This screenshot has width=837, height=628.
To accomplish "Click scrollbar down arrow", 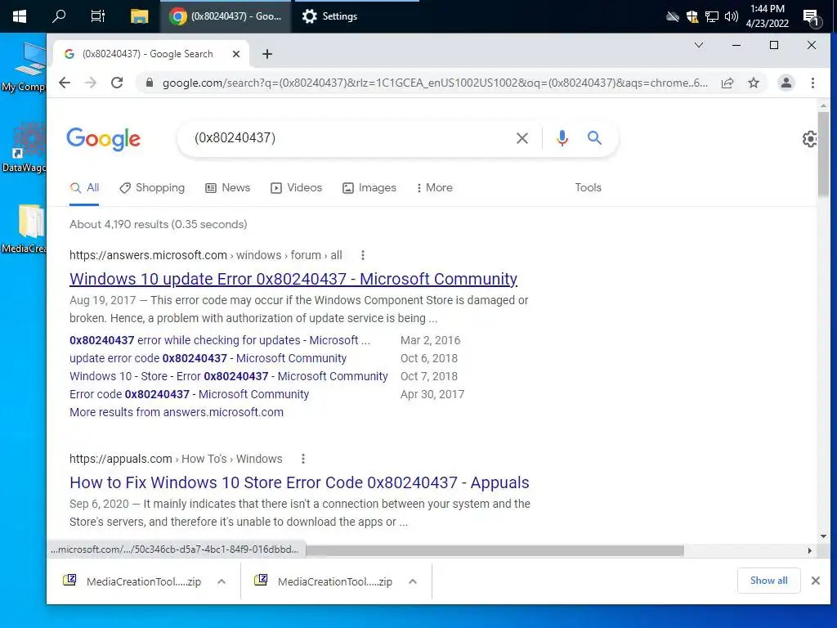I will click(823, 536).
